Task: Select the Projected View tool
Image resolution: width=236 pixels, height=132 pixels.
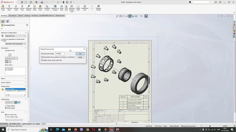Action: (9, 8)
